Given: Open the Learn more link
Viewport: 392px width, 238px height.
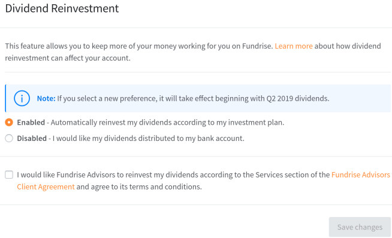Looking at the screenshot, I should pyautogui.click(x=294, y=46).
